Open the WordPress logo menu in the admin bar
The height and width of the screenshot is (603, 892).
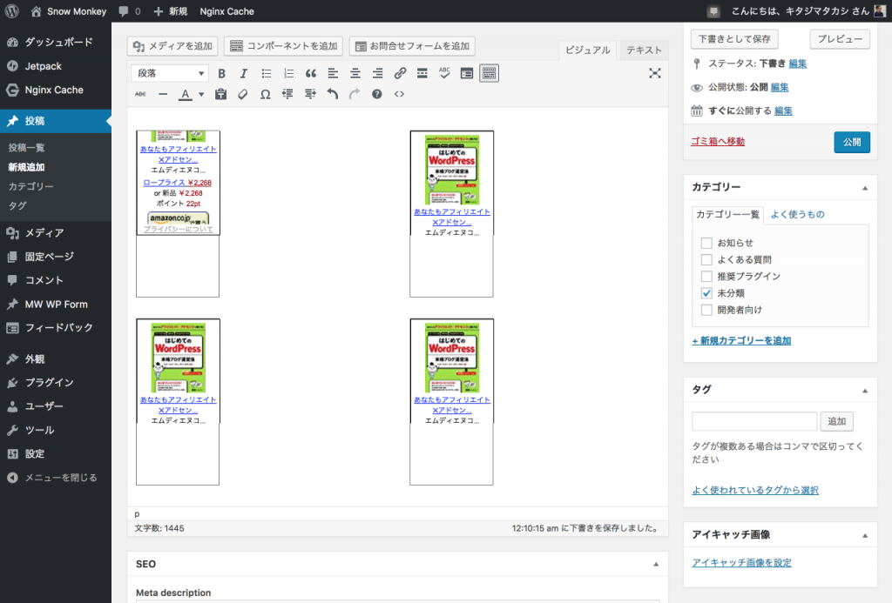[x=12, y=10]
